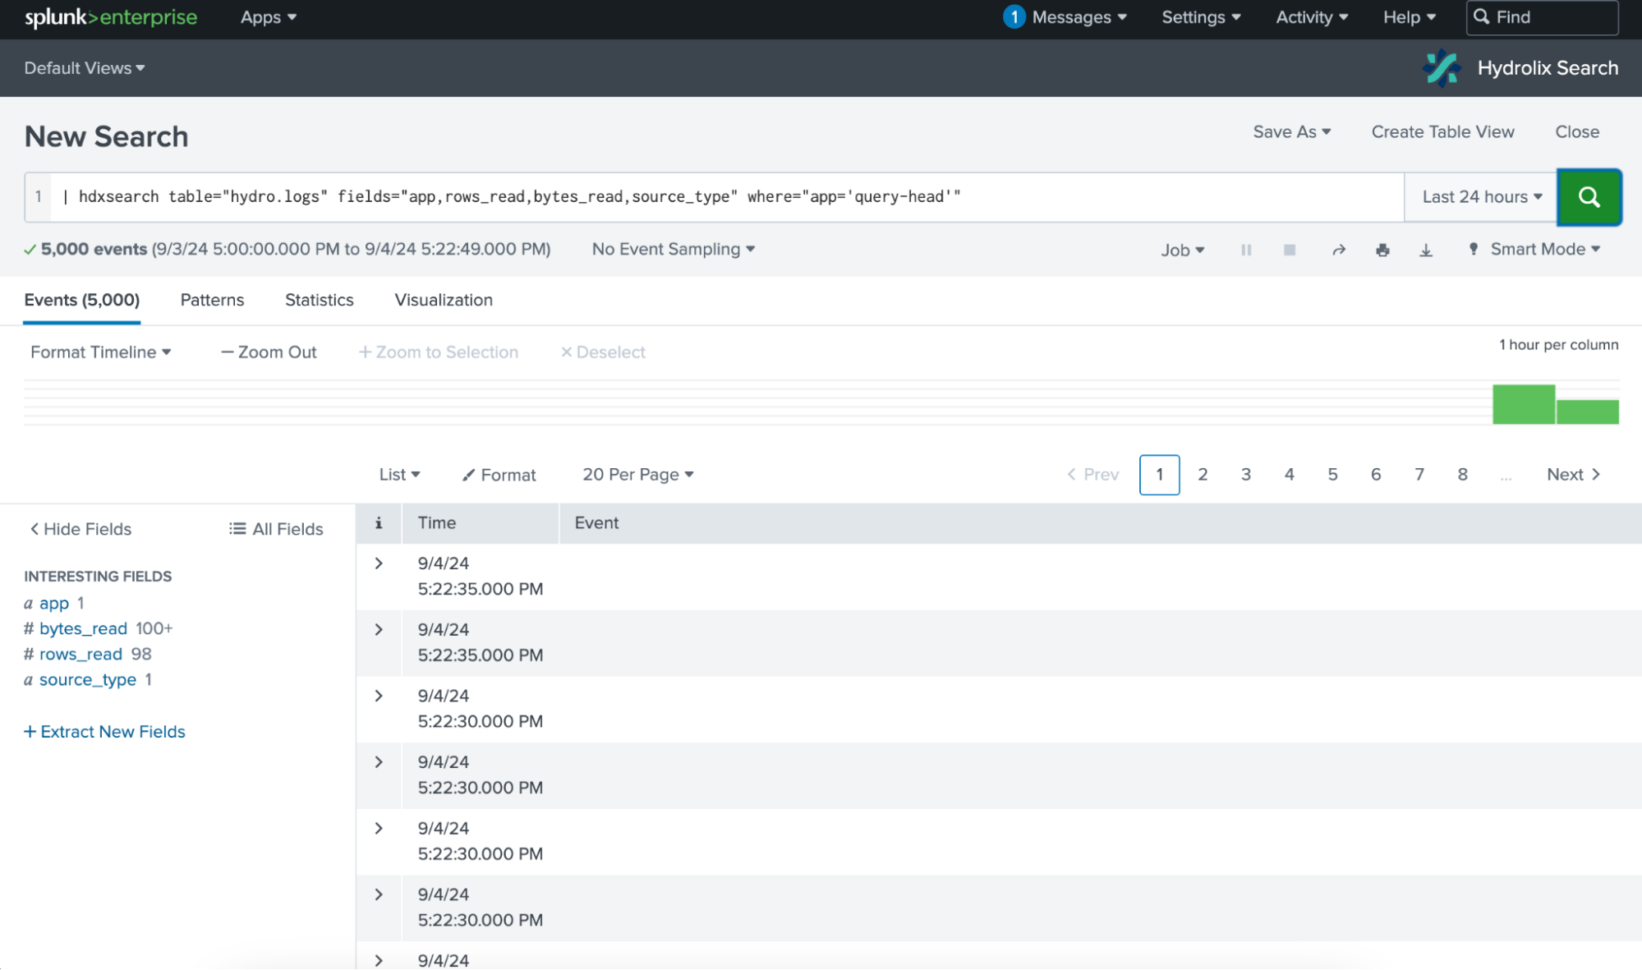The height and width of the screenshot is (970, 1642).
Task: Expand the first event row
Action: point(378,563)
